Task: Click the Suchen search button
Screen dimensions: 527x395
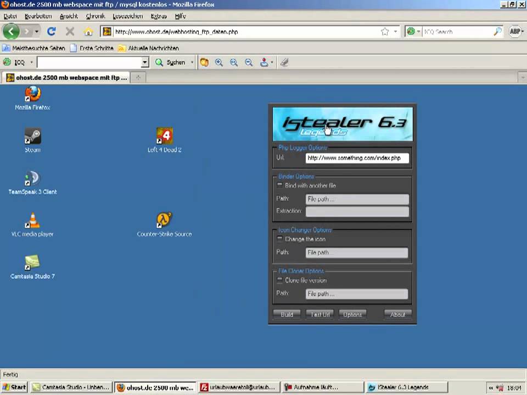Action: pyautogui.click(x=170, y=62)
